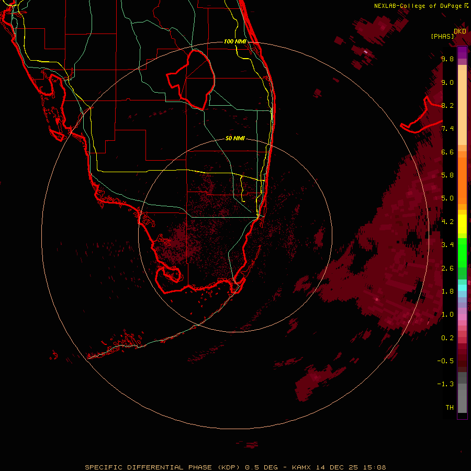Click the 2.6 value on color scale
Viewport: 471px width, 471px height.
pos(447,268)
